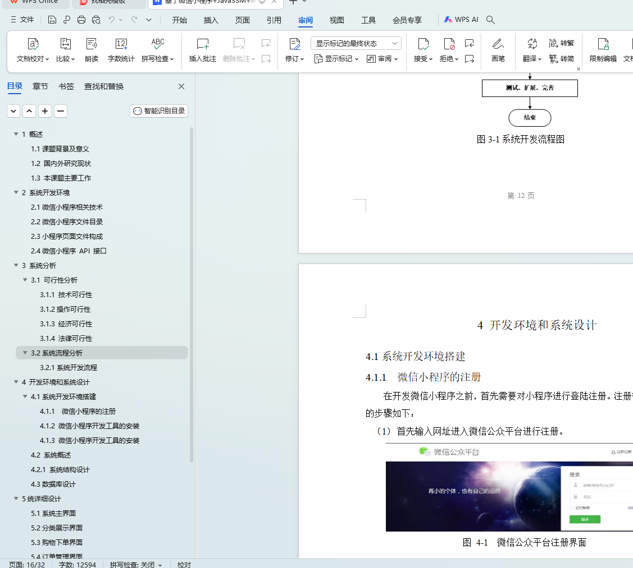Open 查找和替换 tab in navigation pane
The image size is (633, 568).
tap(104, 86)
